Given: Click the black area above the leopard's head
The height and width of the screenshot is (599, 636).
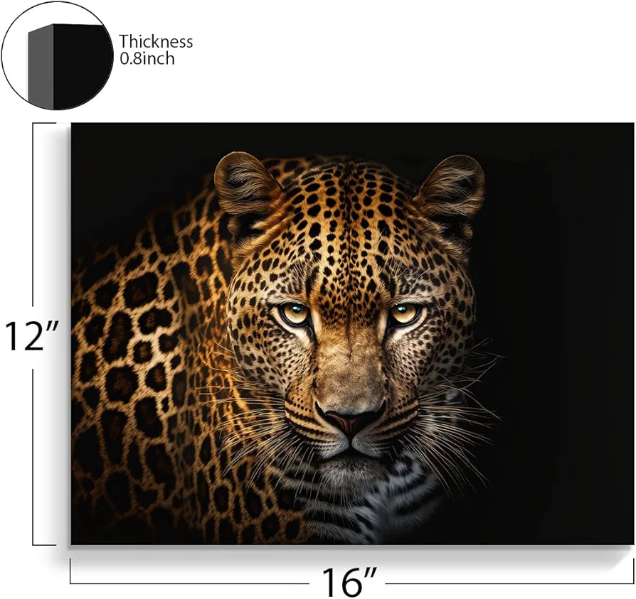Looking at the screenshot, I should 349,139.
